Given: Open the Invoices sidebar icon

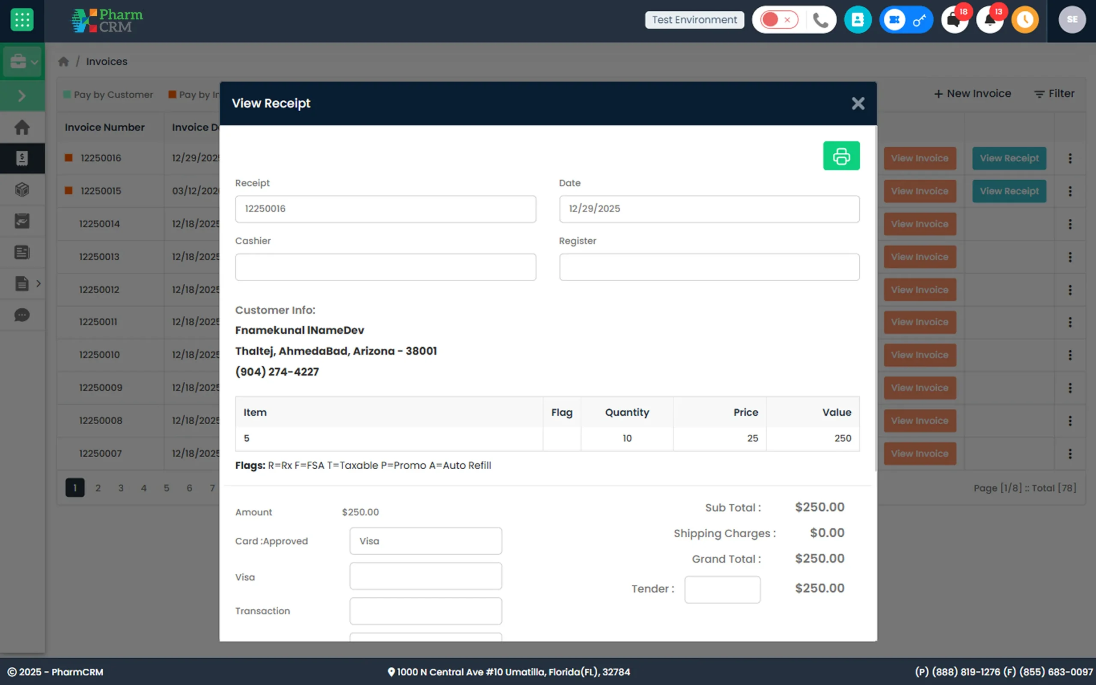Looking at the screenshot, I should [22, 158].
